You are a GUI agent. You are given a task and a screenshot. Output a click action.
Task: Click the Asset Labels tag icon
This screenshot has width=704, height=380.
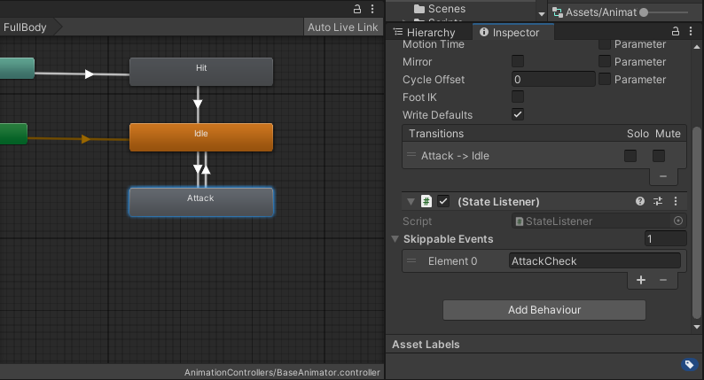point(688,364)
